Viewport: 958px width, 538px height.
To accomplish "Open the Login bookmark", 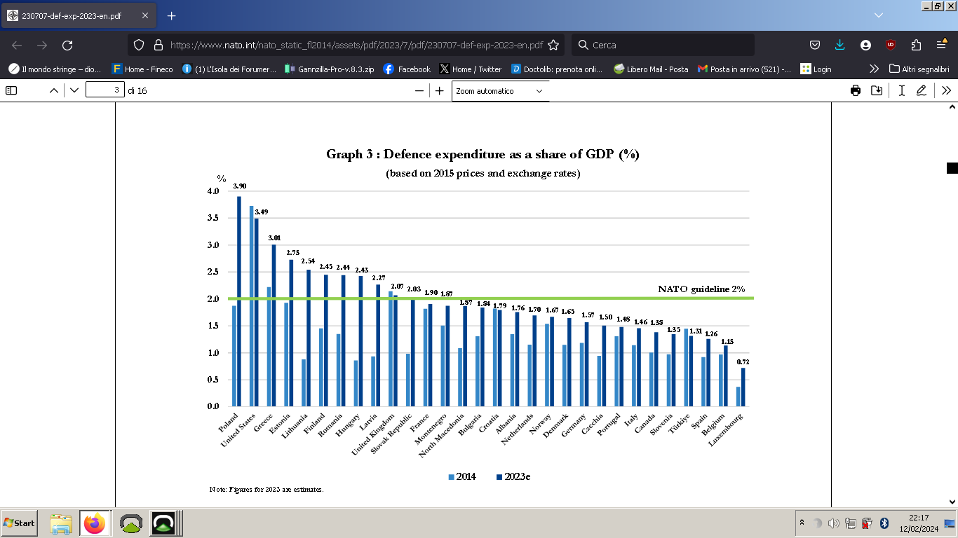I will [816, 69].
